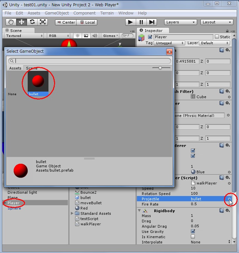Select the Hand tool in the toolbar
Viewport: 239px width, 253px height.
11,22
